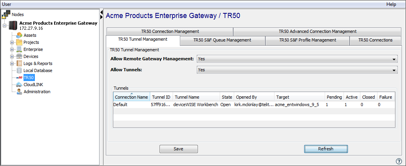Open the User menu
Viewport: 406px width, 166px height.
(x=7, y=4)
